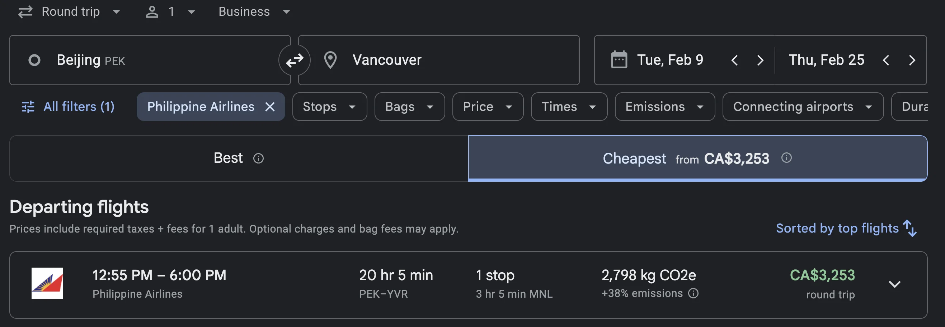Change passenger count dropdown

(x=170, y=12)
